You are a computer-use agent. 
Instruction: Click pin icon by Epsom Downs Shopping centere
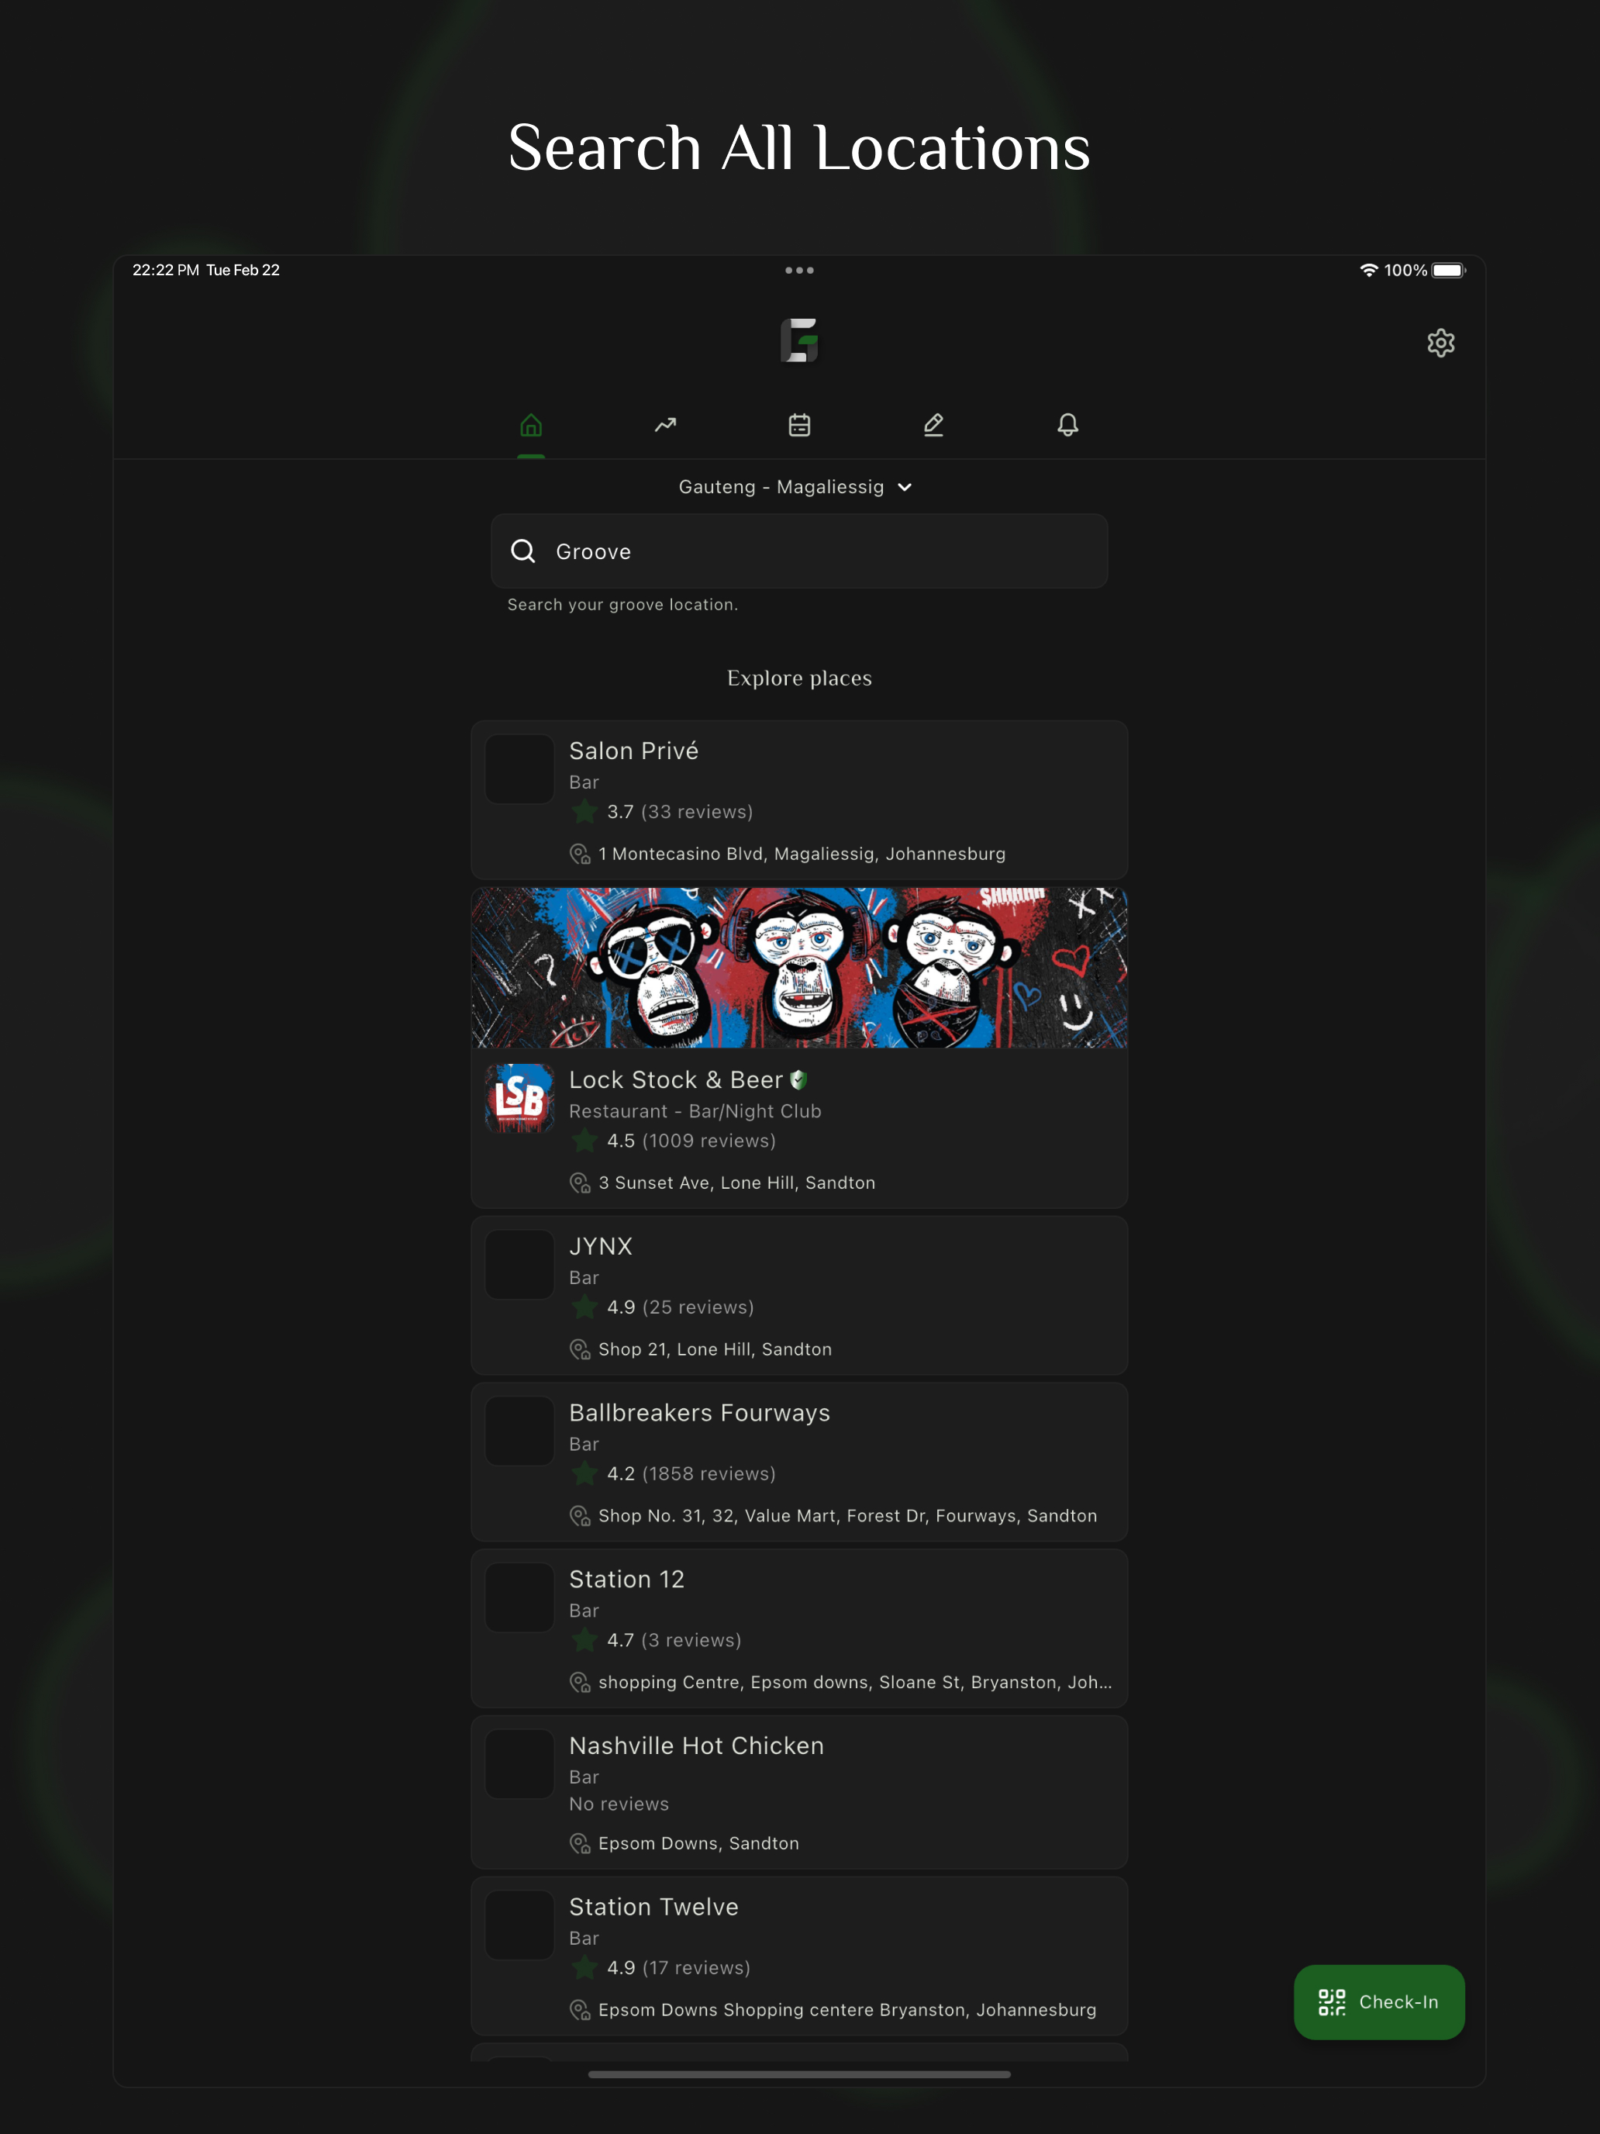pyautogui.click(x=580, y=2011)
